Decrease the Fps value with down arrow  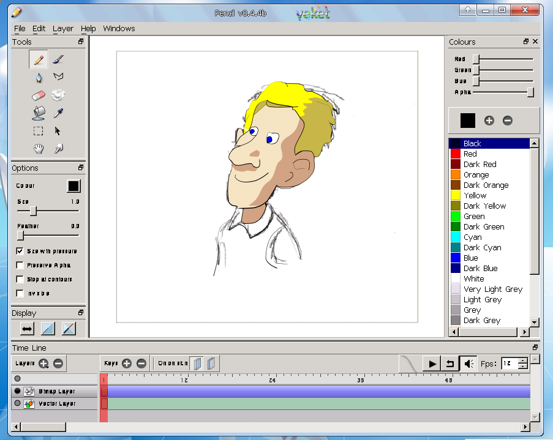(x=524, y=367)
